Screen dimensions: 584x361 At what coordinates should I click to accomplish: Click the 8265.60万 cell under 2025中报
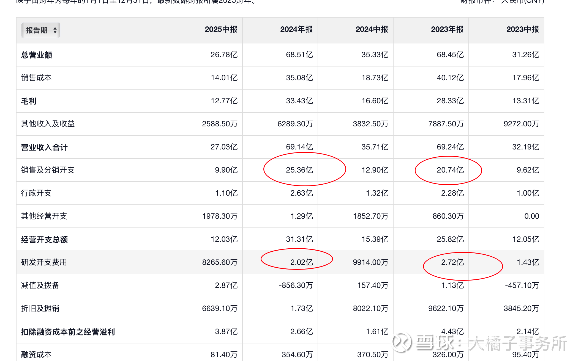(219, 262)
